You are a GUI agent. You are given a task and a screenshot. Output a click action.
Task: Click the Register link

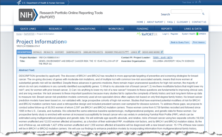(174, 34)
